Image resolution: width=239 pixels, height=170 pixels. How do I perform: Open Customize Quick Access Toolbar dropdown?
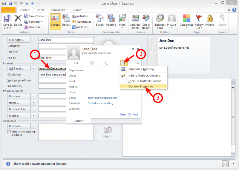click(x=38, y=4)
